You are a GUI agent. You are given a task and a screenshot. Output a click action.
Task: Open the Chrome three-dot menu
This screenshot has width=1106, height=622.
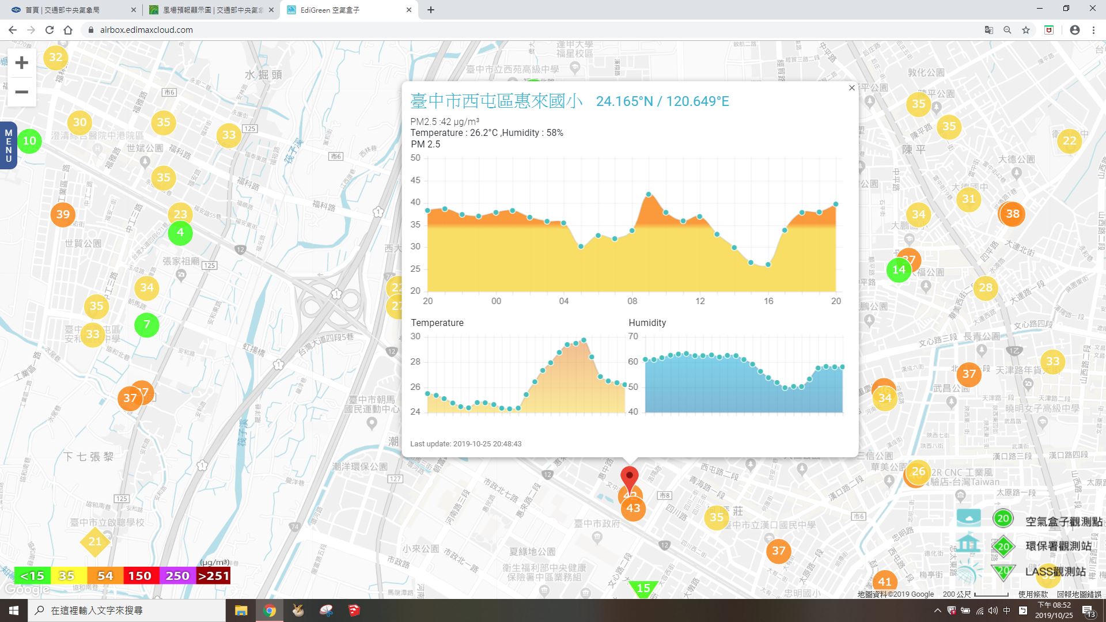pyautogui.click(x=1093, y=30)
